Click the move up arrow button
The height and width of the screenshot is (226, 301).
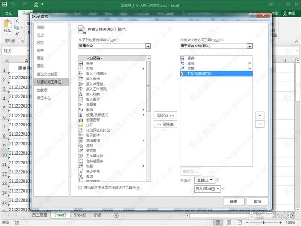[x=260, y=115]
